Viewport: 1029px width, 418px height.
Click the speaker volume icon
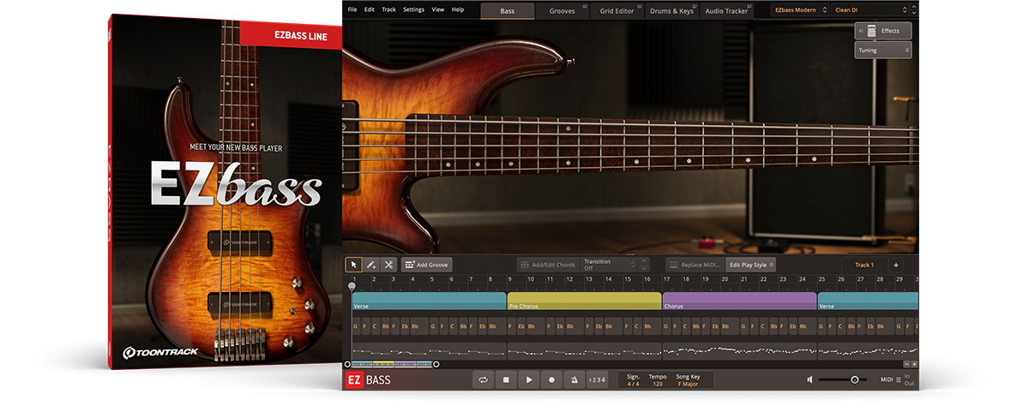pos(810,379)
